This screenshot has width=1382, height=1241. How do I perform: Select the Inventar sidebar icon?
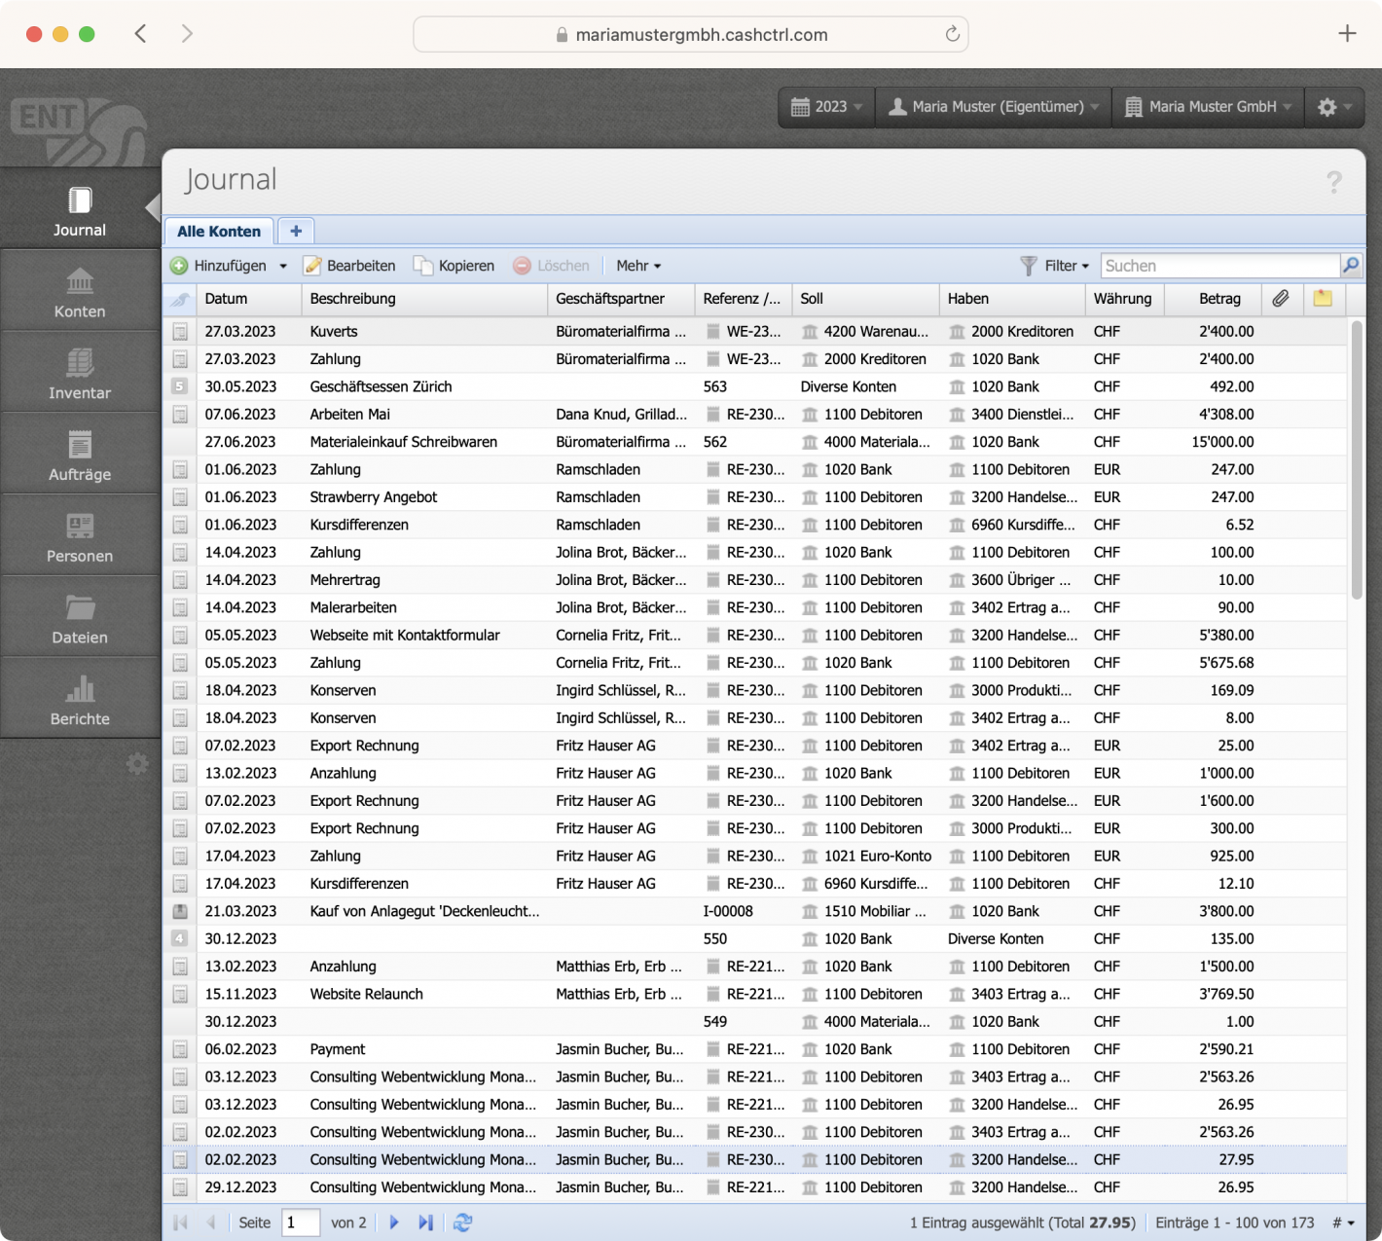coord(79,373)
